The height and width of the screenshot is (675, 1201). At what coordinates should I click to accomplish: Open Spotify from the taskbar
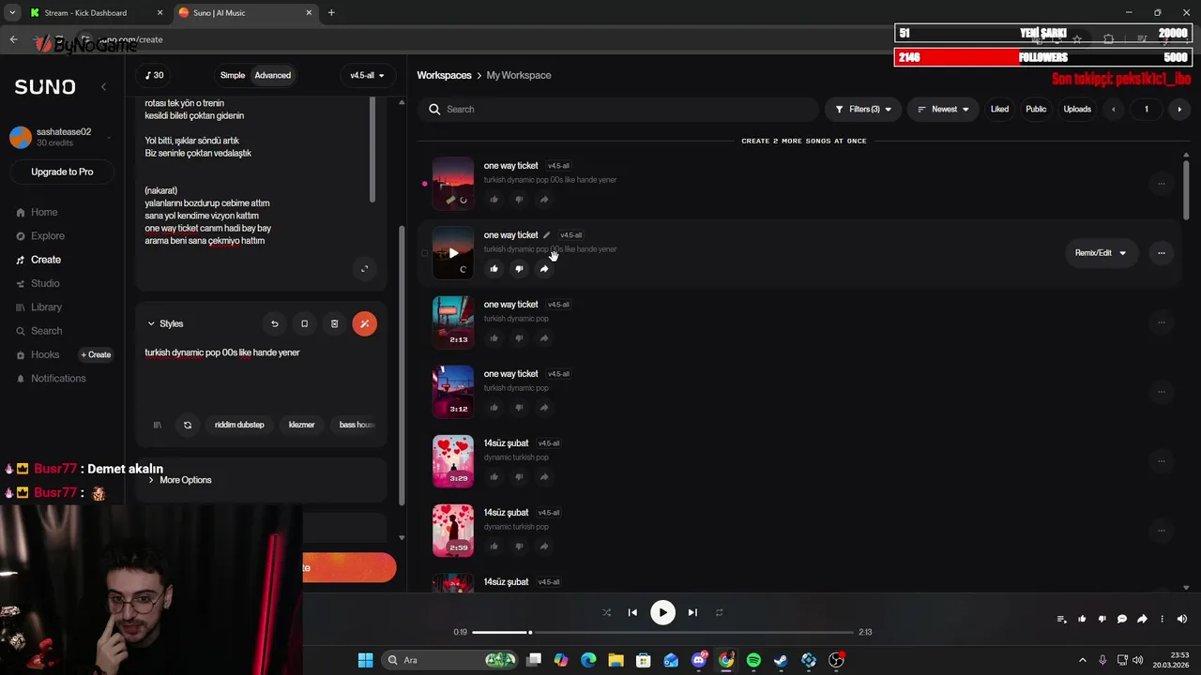click(x=753, y=660)
